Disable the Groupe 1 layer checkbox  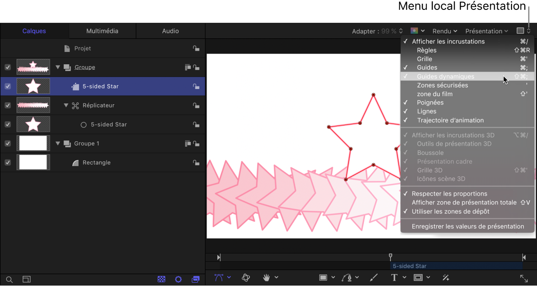click(x=7, y=143)
